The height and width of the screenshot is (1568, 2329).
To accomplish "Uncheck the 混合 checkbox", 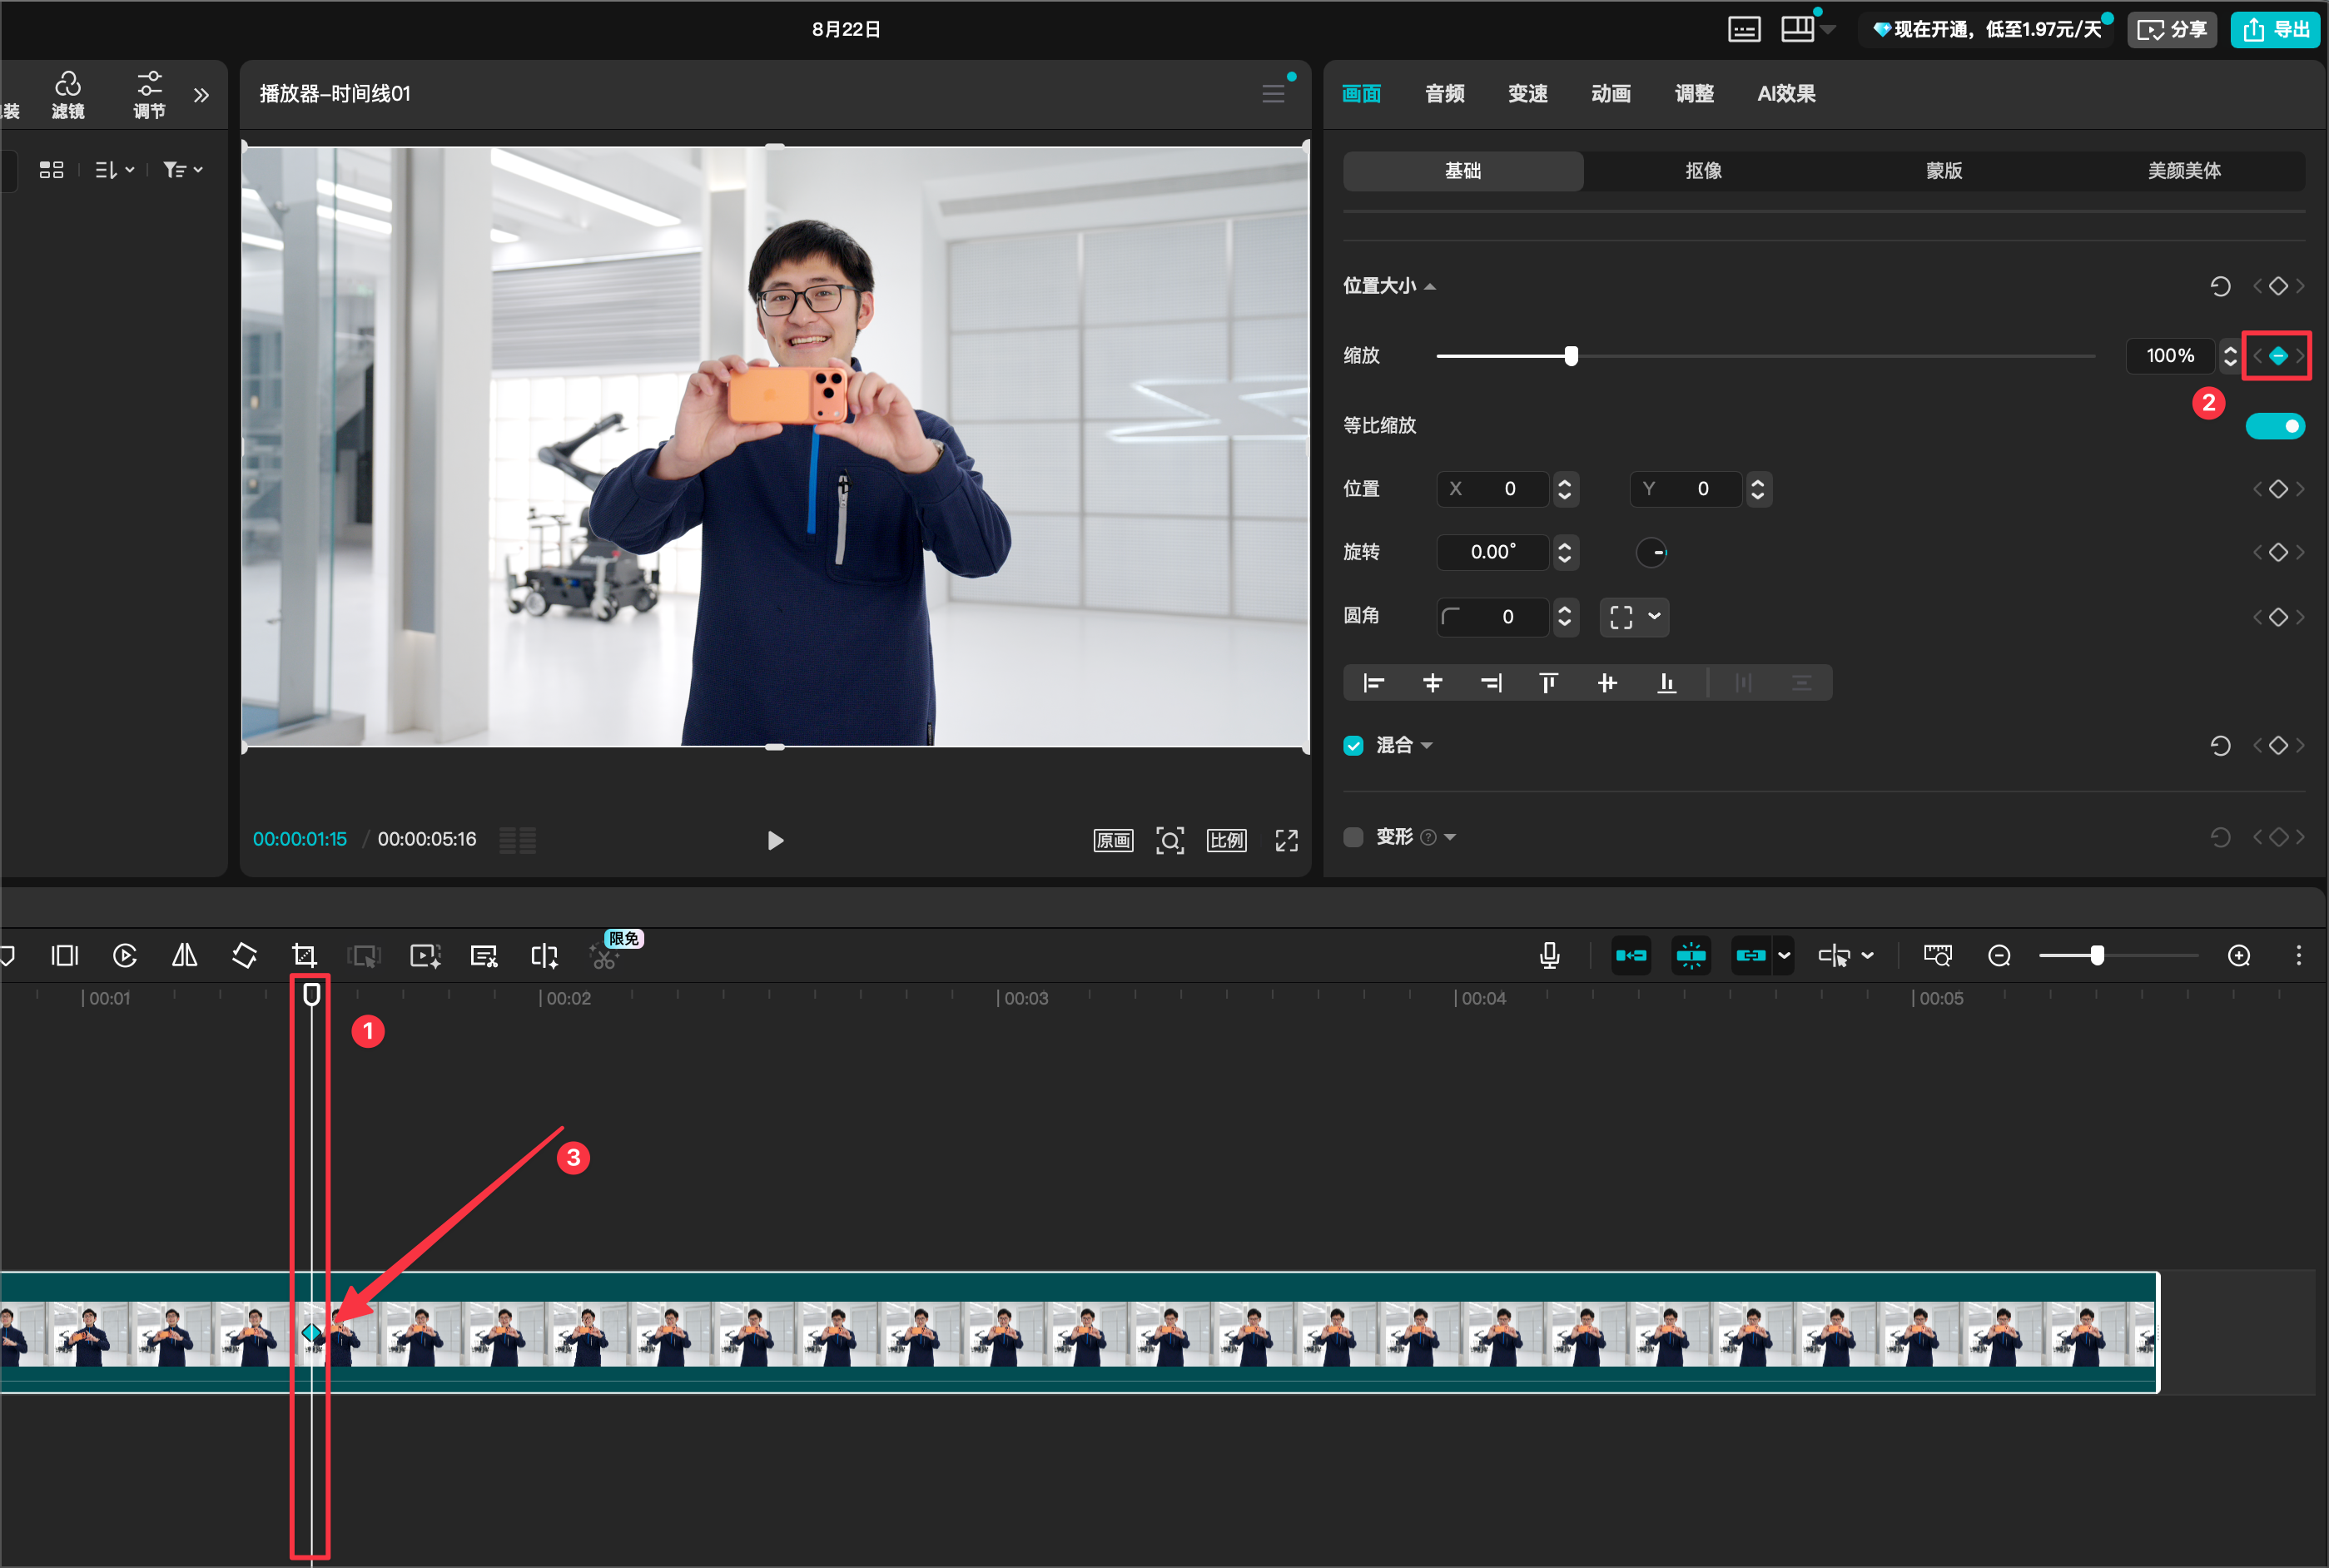I will 1353,746.
